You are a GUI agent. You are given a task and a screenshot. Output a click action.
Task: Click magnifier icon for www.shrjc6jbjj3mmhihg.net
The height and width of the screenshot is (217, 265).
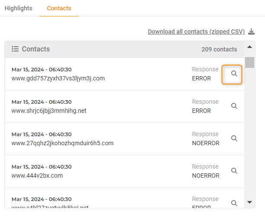(x=234, y=106)
